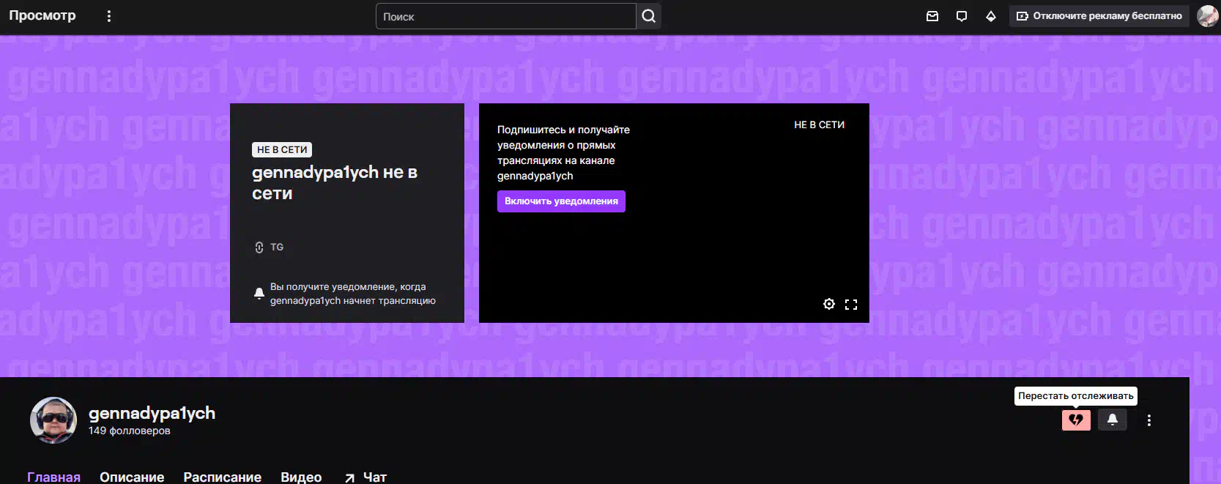Click the НЕ В СЕТИ badge in panel
The image size is (1221, 484).
click(282, 149)
